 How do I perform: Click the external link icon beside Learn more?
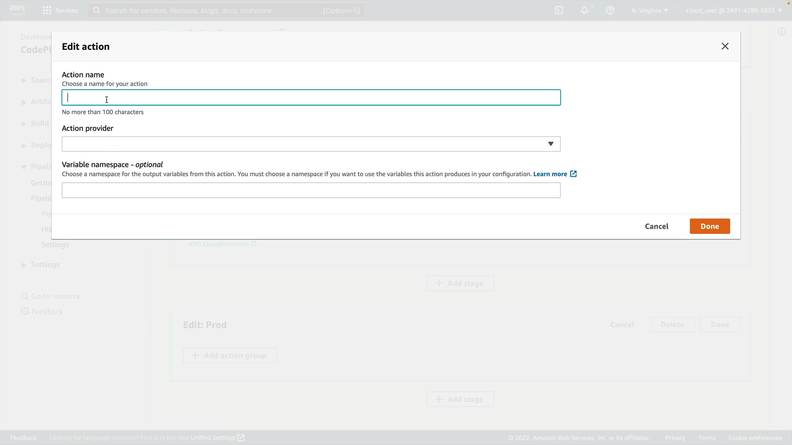pos(573,174)
